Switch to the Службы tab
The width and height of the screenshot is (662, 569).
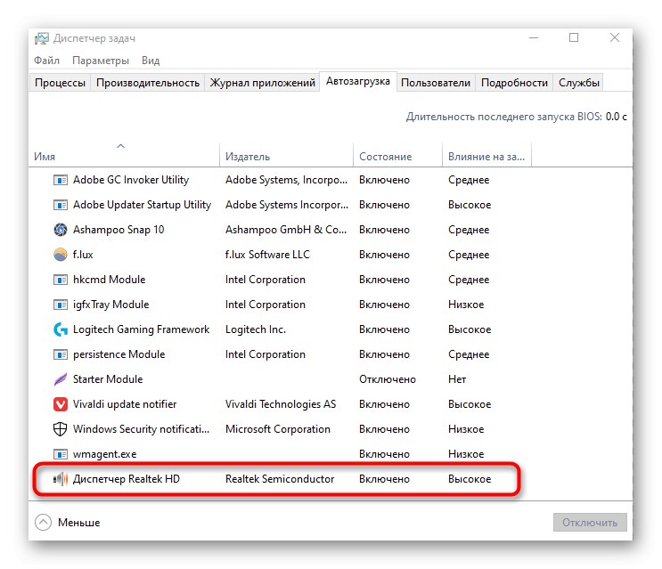[x=579, y=83]
